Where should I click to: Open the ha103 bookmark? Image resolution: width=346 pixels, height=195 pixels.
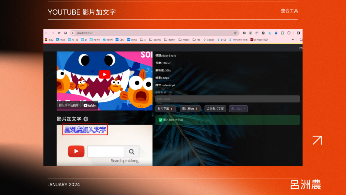[x=95, y=40]
